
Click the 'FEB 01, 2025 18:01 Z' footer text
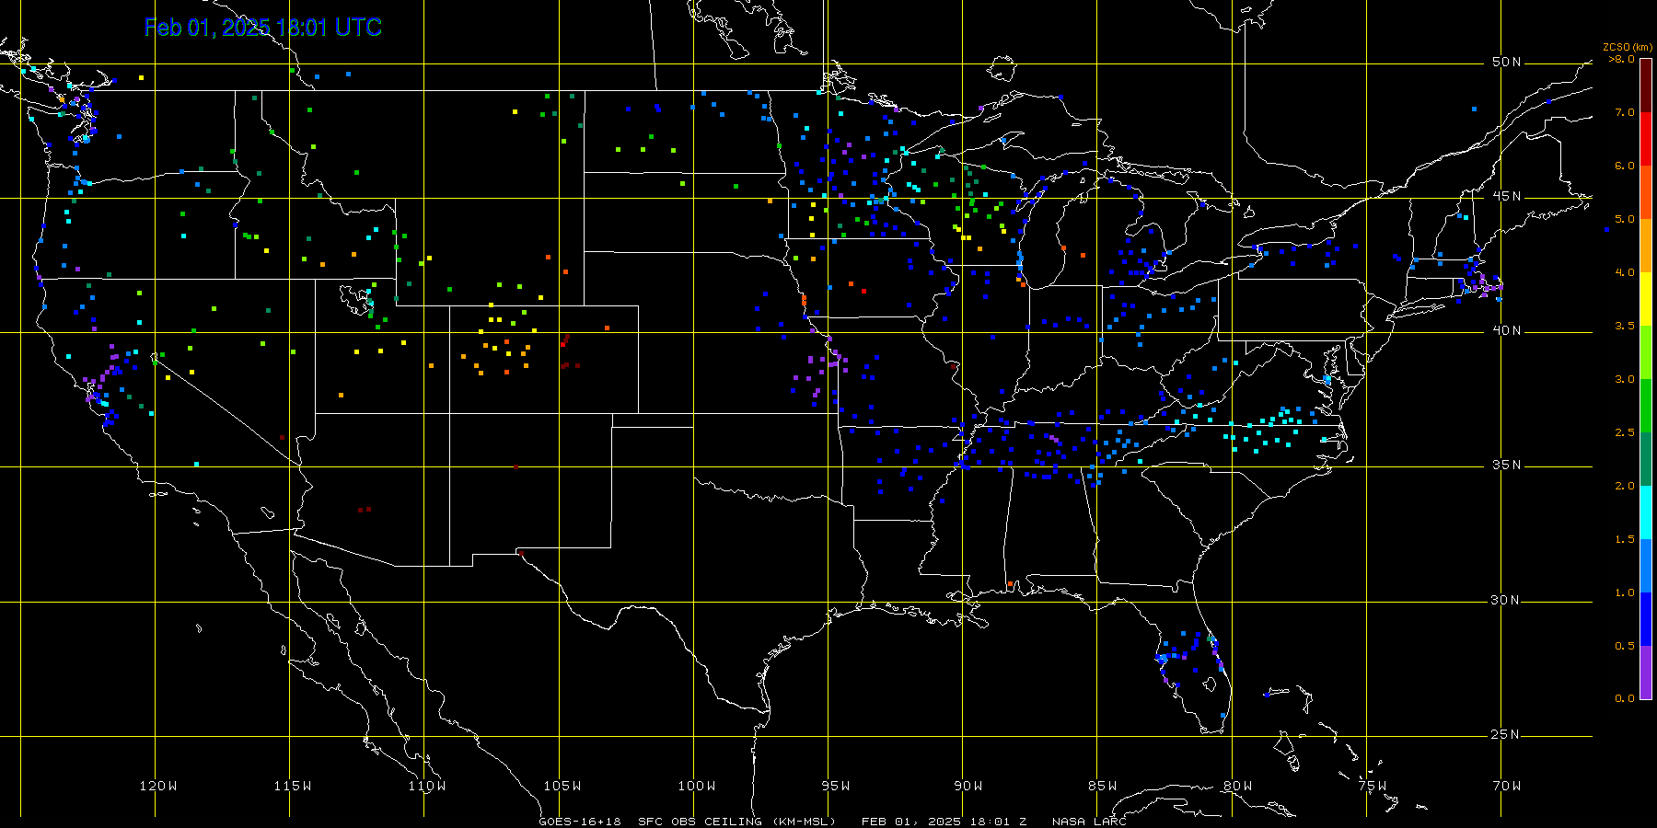pos(944,822)
